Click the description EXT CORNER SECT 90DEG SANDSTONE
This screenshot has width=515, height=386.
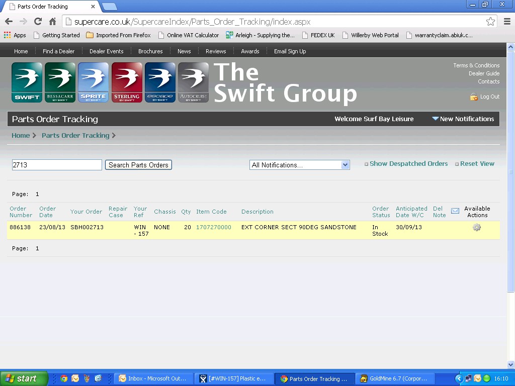coord(299,227)
